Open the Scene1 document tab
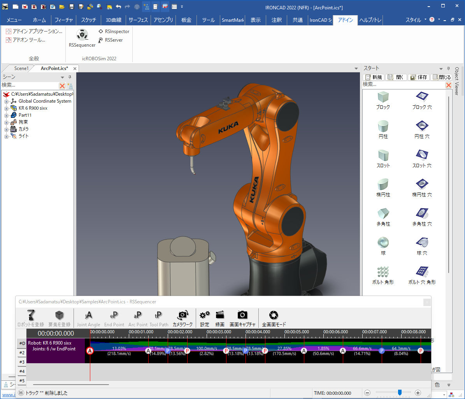The height and width of the screenshot is (399, 465). tap(21, 68)
